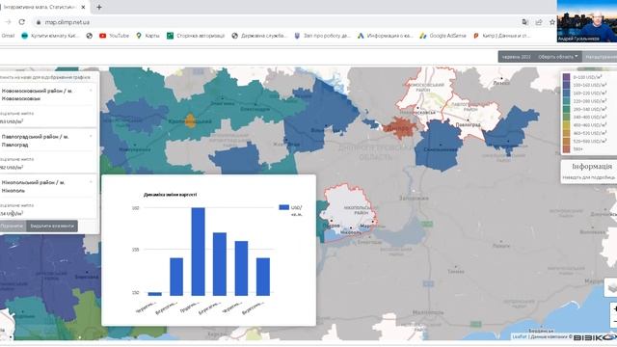Click the webcam thumbnail of Андрей

tap(587, 21)
